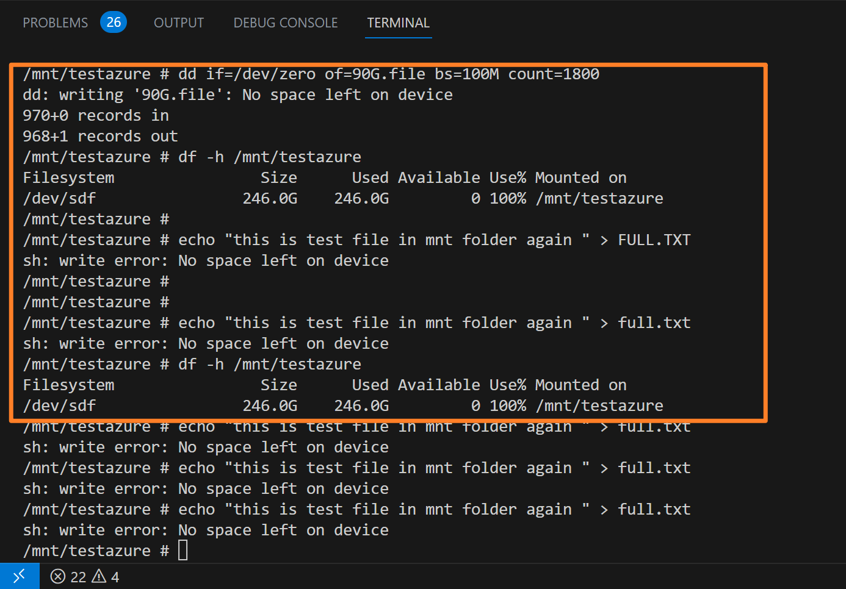Open the OUTPUT panel tab
Image resolution: width=846 pixels, height=589 pixels.
(179, 23)
